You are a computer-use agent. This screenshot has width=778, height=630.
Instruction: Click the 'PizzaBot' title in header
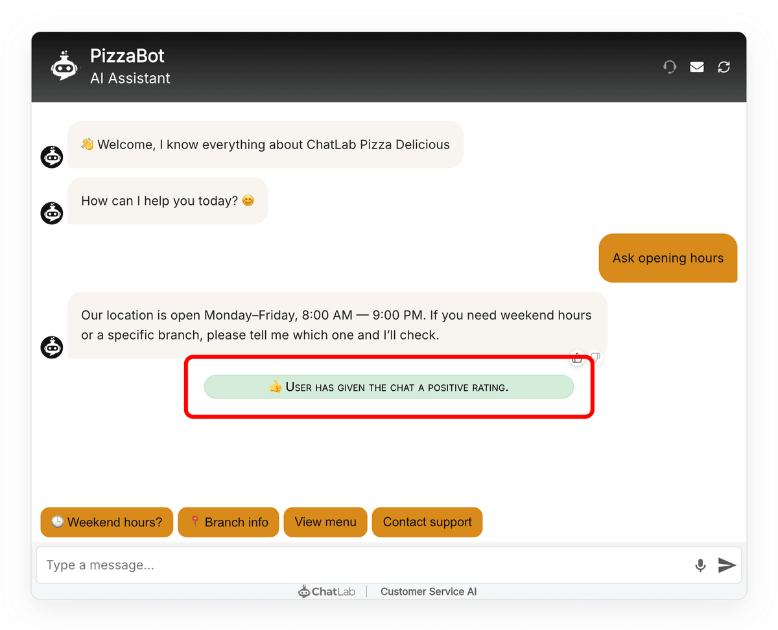[127, 56]
